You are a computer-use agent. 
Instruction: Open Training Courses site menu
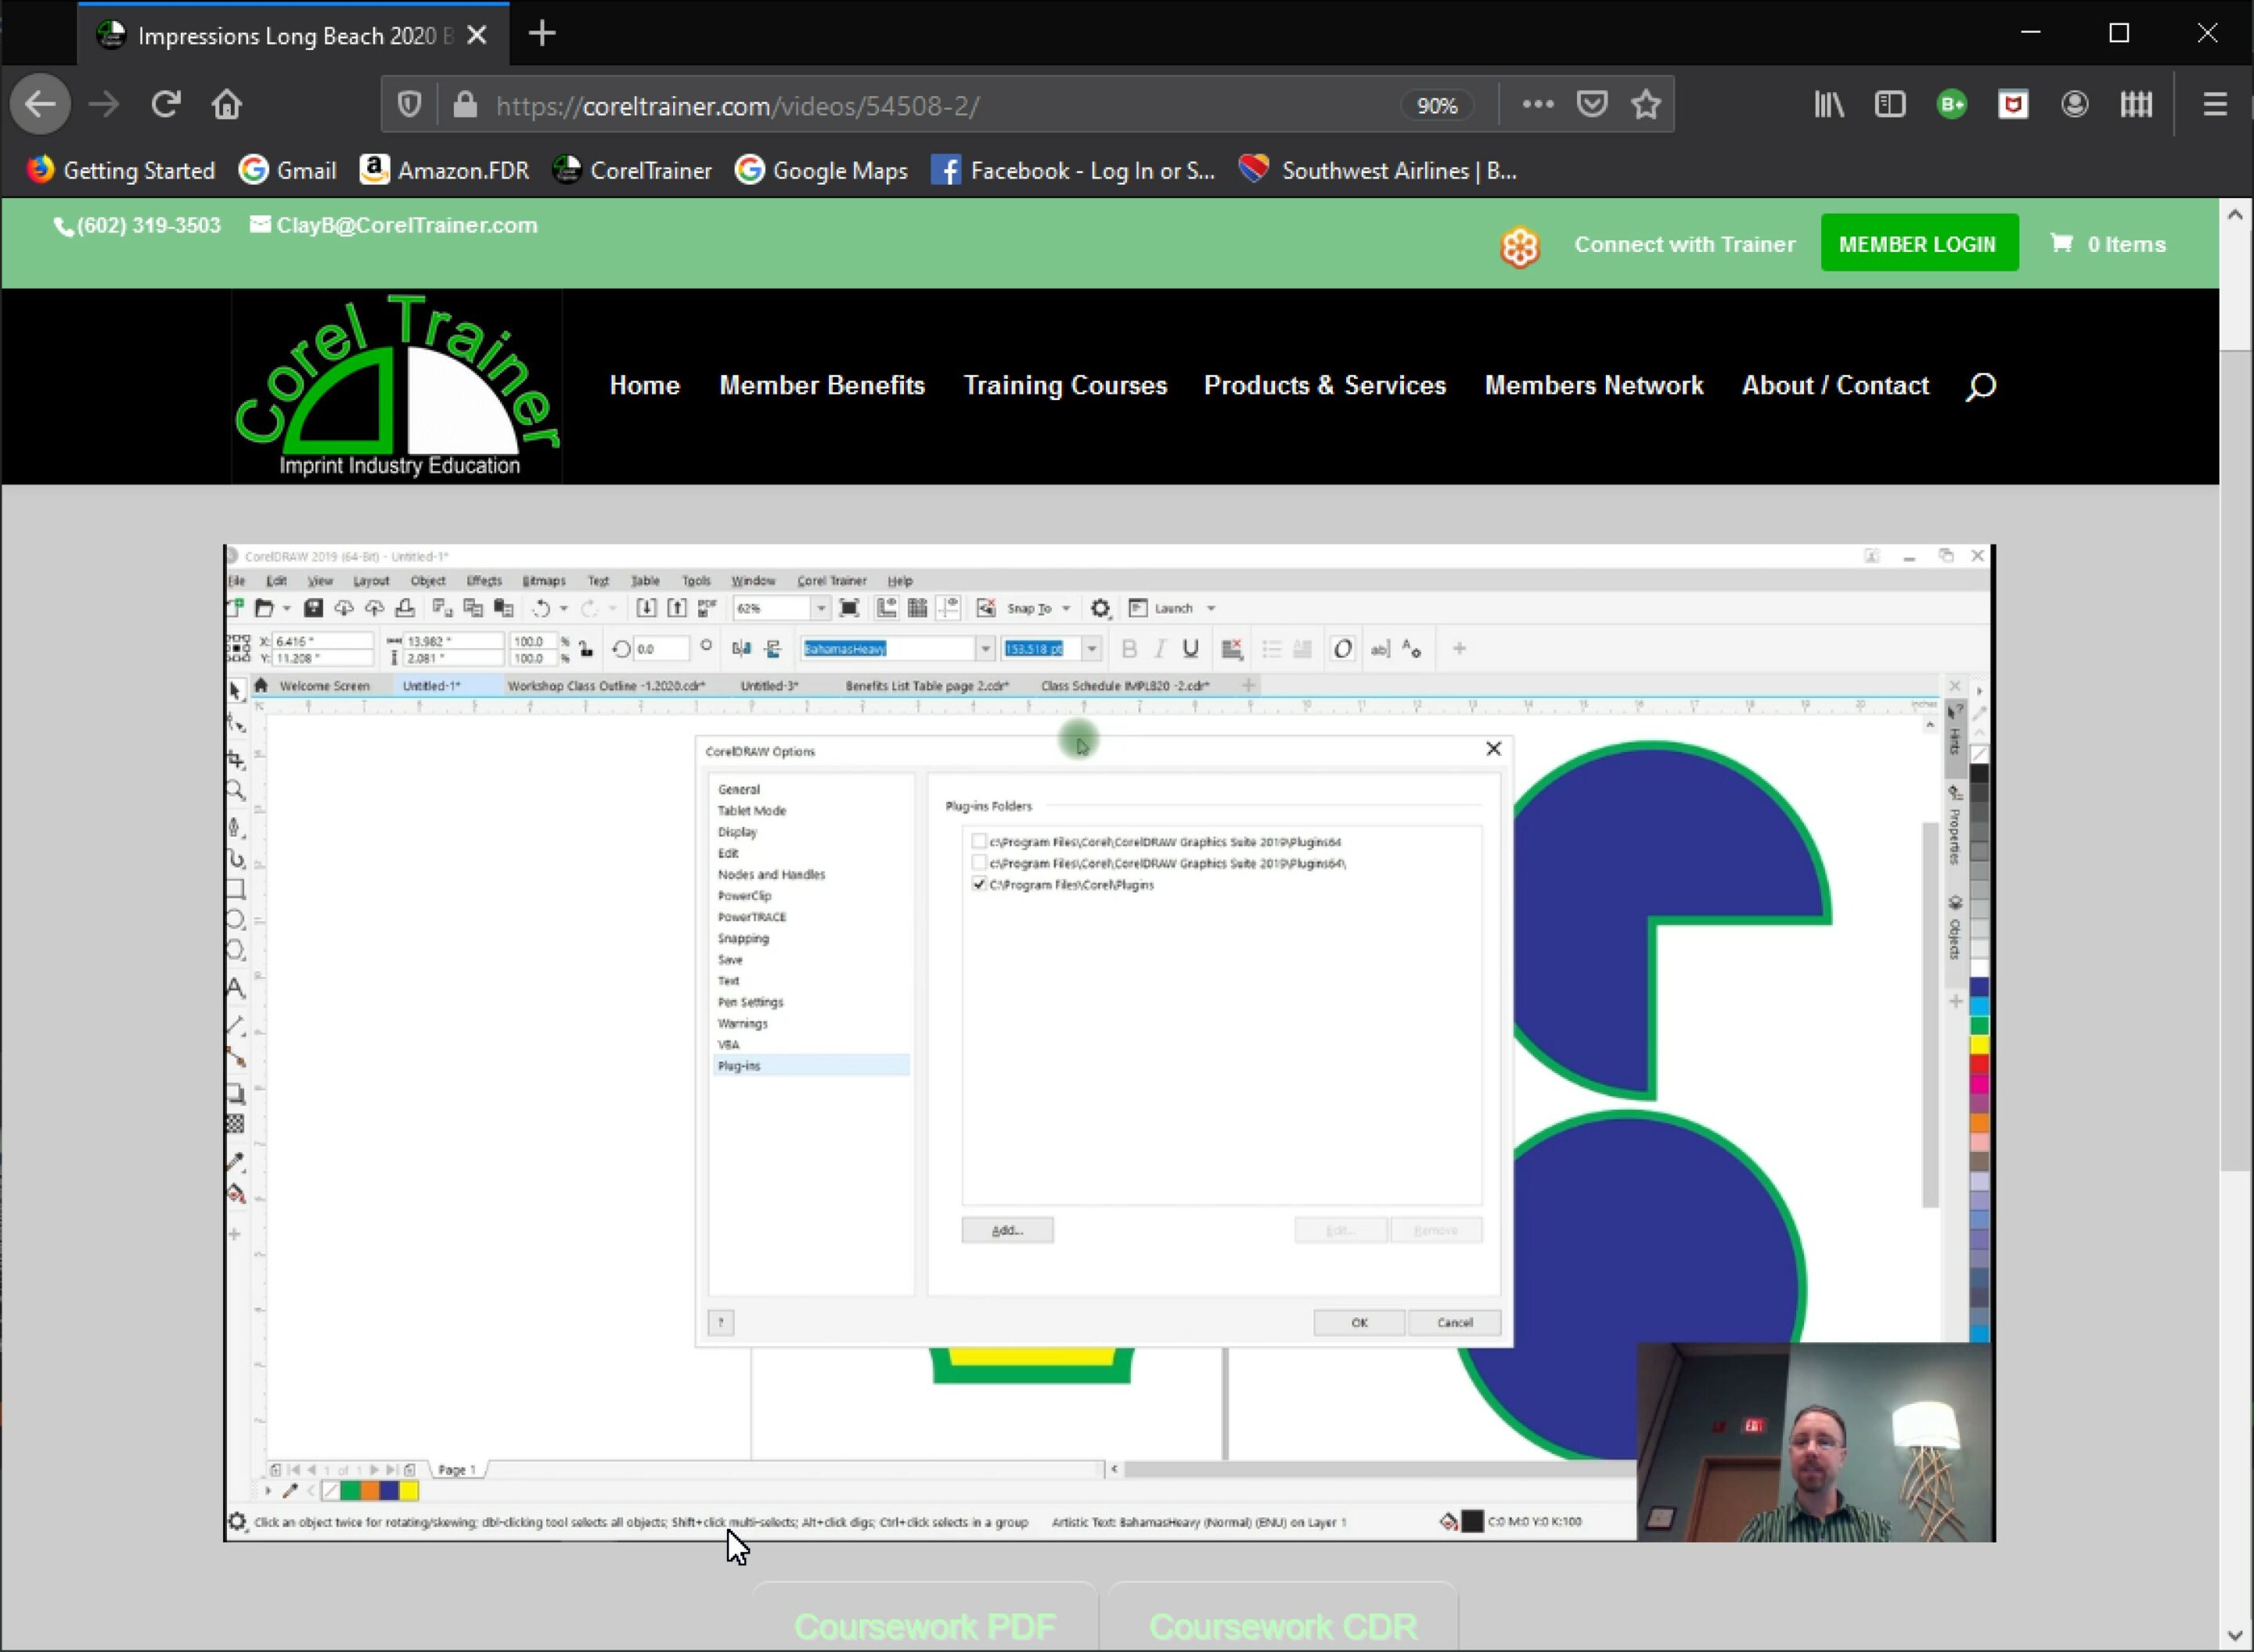(1065, 386)
